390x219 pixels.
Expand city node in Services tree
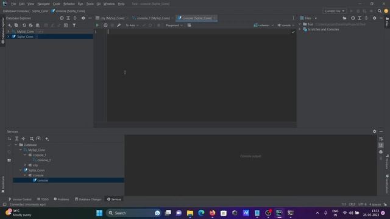pyautogui.click(x=25, y=165)
